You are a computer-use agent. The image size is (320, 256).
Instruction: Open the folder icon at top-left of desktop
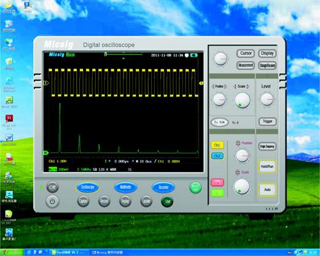pyautogui.click(x=8, y=5)
